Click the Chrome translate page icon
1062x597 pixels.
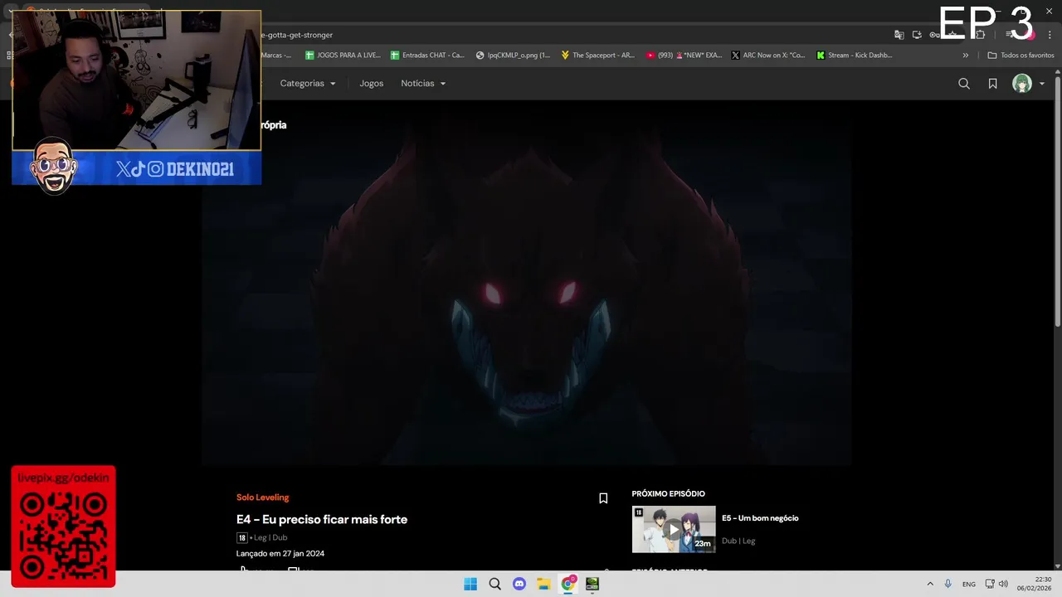(x=899, y=35)
